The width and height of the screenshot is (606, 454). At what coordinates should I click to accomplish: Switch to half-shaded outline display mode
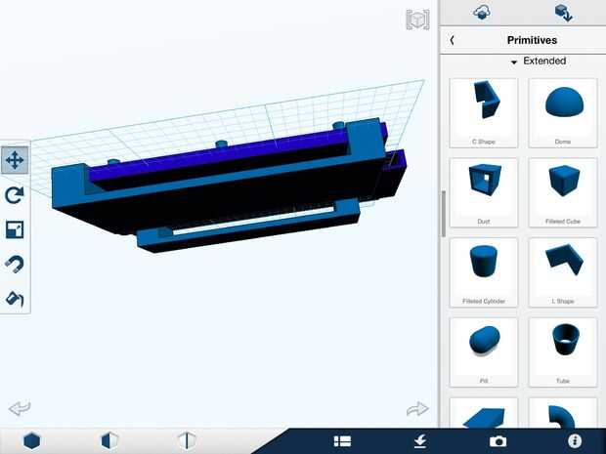(109, 441)
